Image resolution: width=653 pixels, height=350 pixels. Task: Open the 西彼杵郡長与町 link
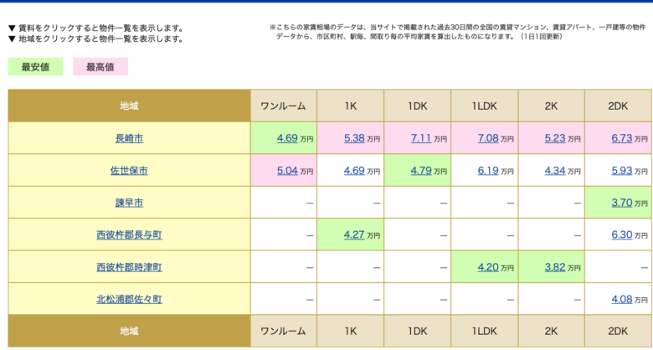pyautogui.click(x=129, y=235)
